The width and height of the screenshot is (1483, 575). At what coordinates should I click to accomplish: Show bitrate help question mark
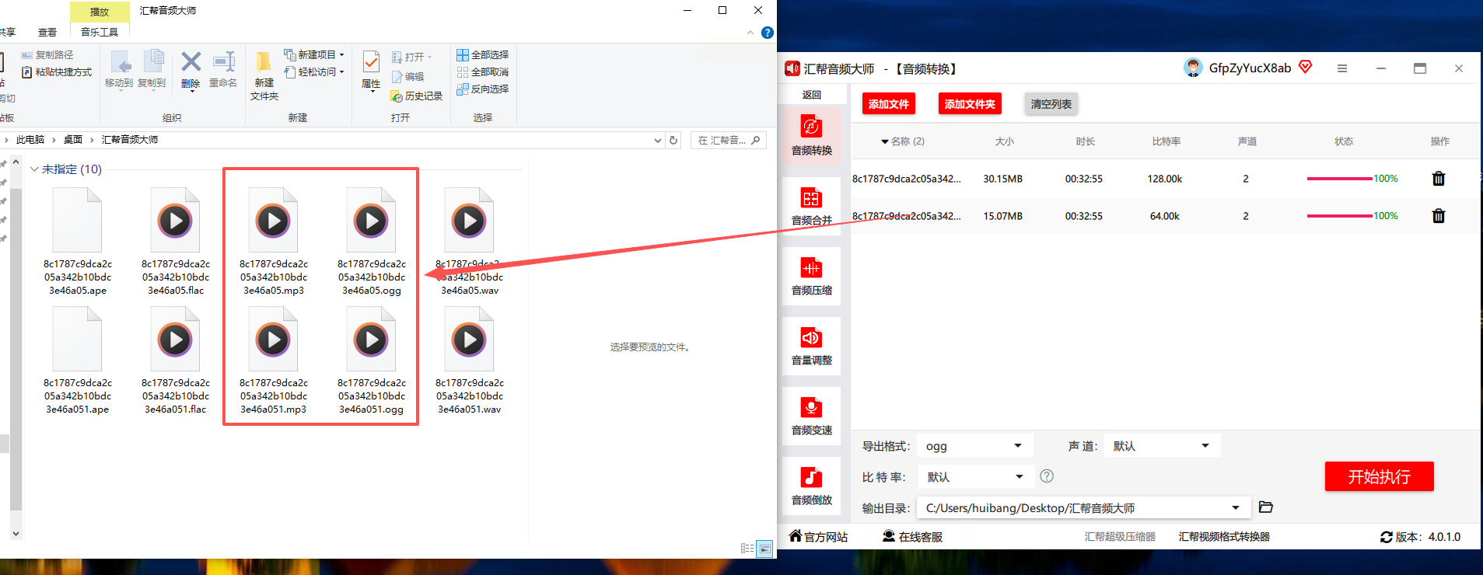pos(1047,476)
